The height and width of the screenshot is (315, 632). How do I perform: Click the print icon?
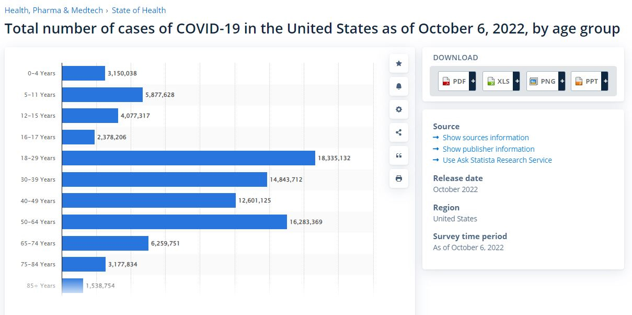[x=399, y=178]
